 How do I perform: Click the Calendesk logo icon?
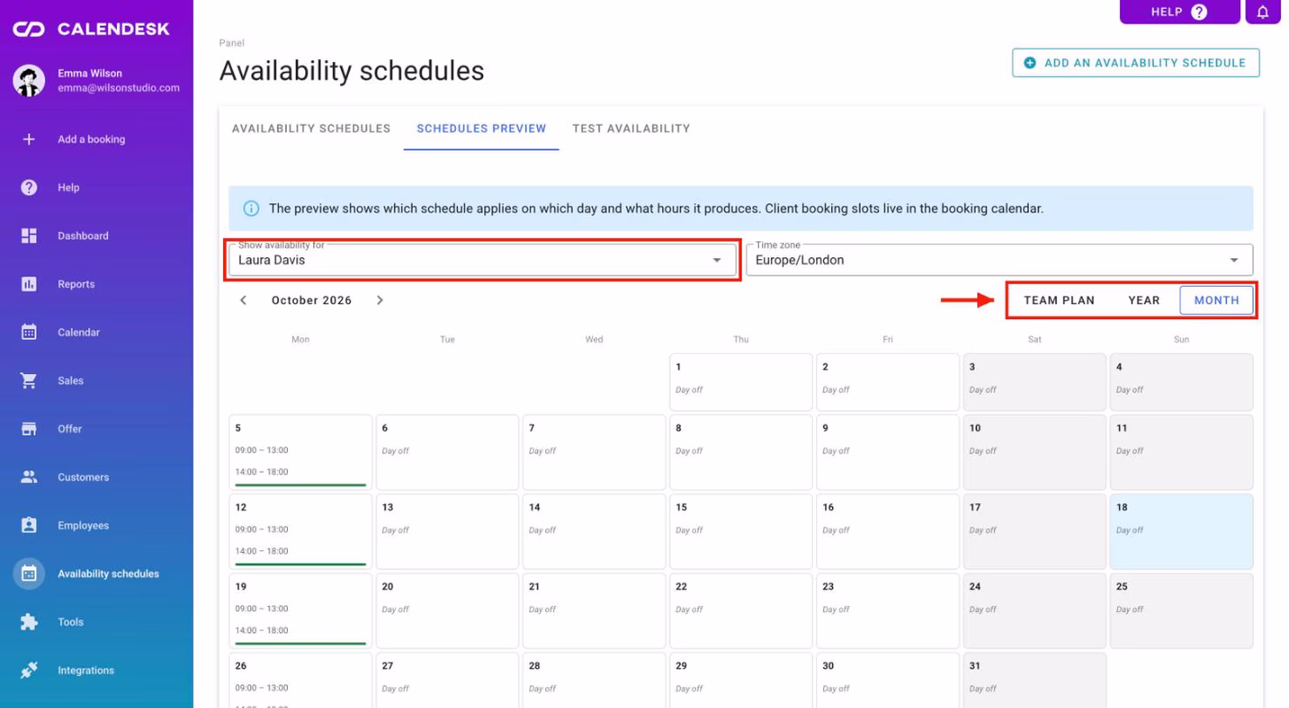29,30
